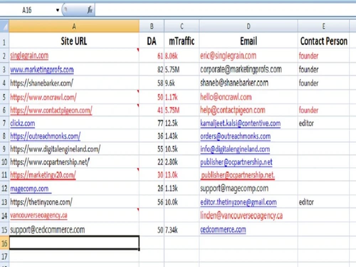
Task: Open the Name Box dropdown arrow
Action: [57, 10]
